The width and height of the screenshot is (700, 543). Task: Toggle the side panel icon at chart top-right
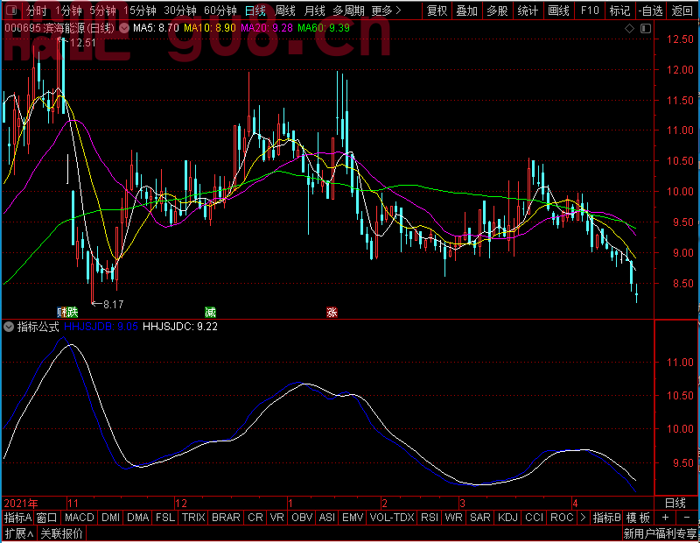[x=646, y=29]
